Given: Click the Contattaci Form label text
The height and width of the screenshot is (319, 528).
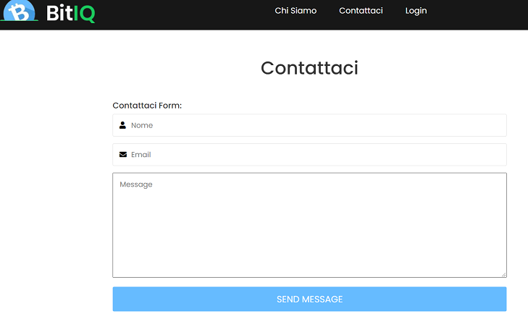Looking at the screenshot, I should click(x=147, y=106).
